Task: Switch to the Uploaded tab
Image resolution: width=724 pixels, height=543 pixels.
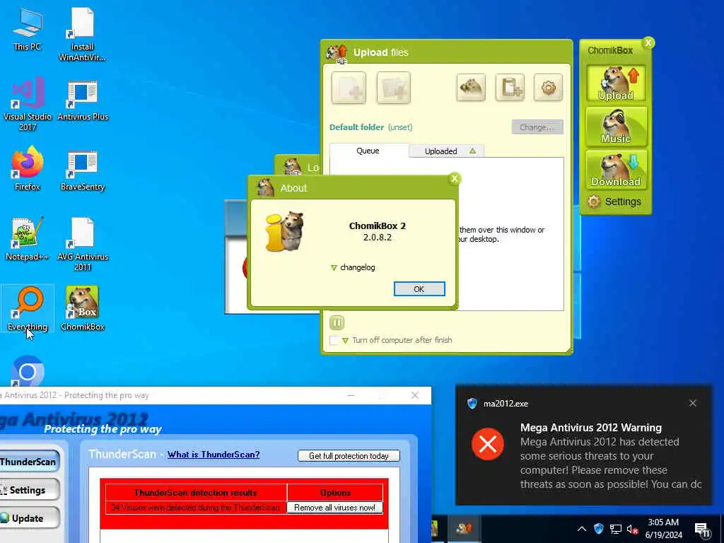Action: coord(447,151)
